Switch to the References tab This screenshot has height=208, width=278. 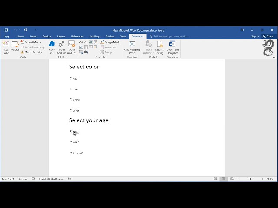pyautogui.click(x=77, y=36)
